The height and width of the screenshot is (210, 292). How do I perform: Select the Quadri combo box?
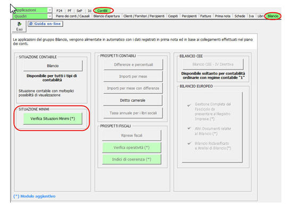pos(32,16)
